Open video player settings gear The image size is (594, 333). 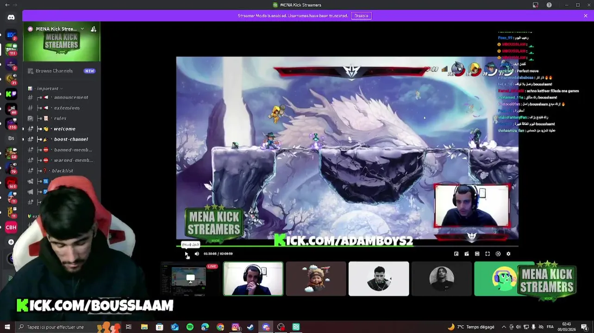pyautogui.click(x=508, y=253)
